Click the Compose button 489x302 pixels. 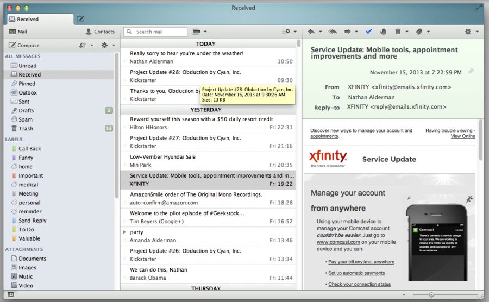click(24, 45)
